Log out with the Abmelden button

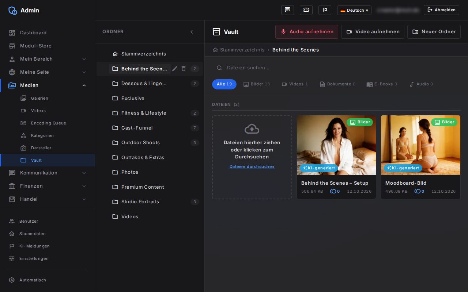(x=441, y=10)
